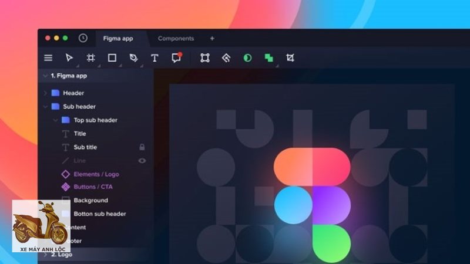Click the Elements / Logo diamond icon

(x=66, y=174)
